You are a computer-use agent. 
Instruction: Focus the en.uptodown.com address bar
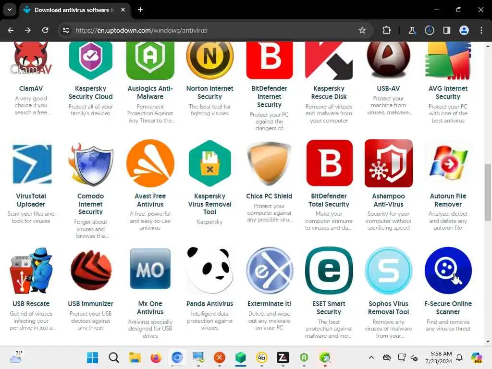click(x=216, y=30)
